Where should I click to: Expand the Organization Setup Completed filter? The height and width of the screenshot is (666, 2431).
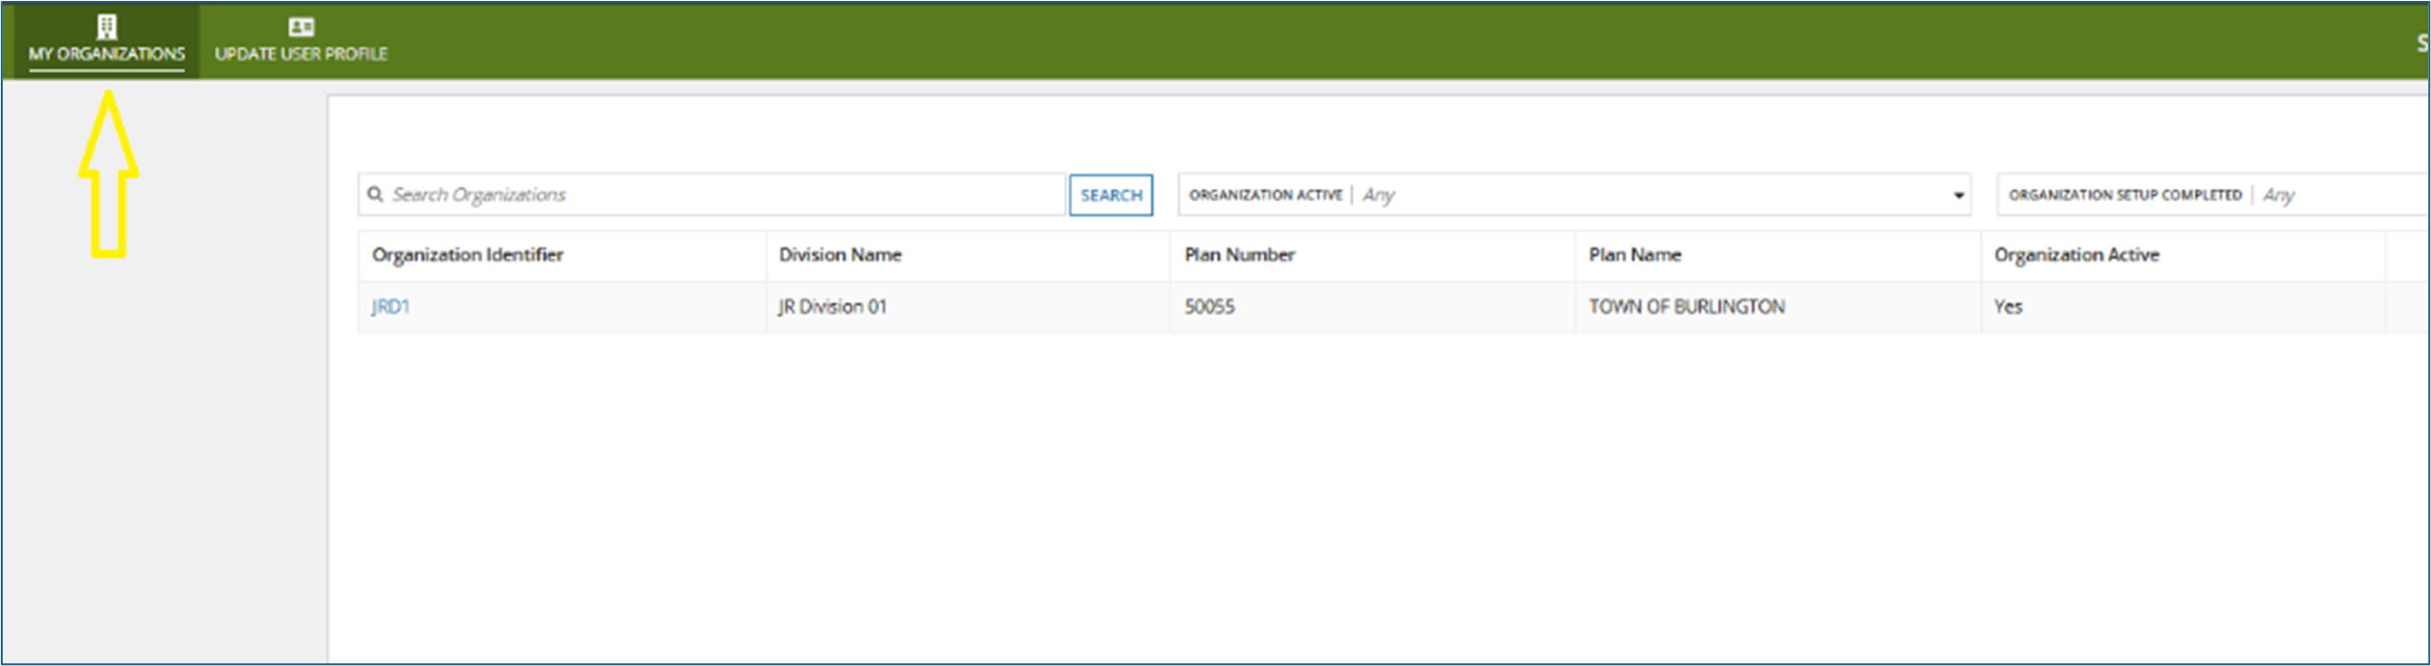pyautogui.click(x=2213, y=195)
